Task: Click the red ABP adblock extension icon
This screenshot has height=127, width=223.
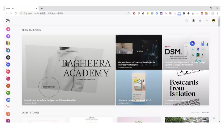Action: [x=202, y=13]
